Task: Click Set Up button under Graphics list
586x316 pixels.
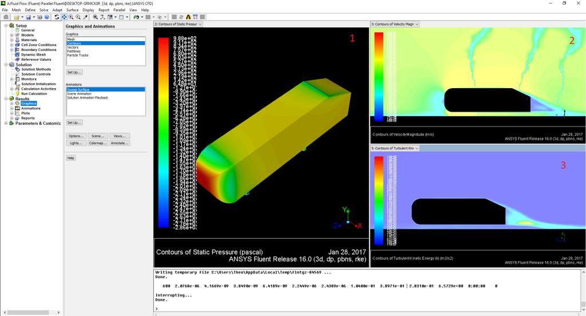Action: pos(74,72)
